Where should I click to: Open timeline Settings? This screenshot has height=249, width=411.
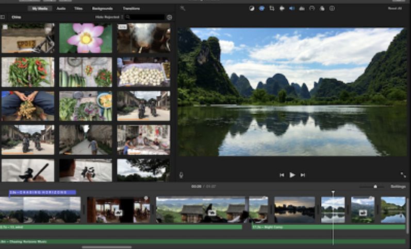398,186
